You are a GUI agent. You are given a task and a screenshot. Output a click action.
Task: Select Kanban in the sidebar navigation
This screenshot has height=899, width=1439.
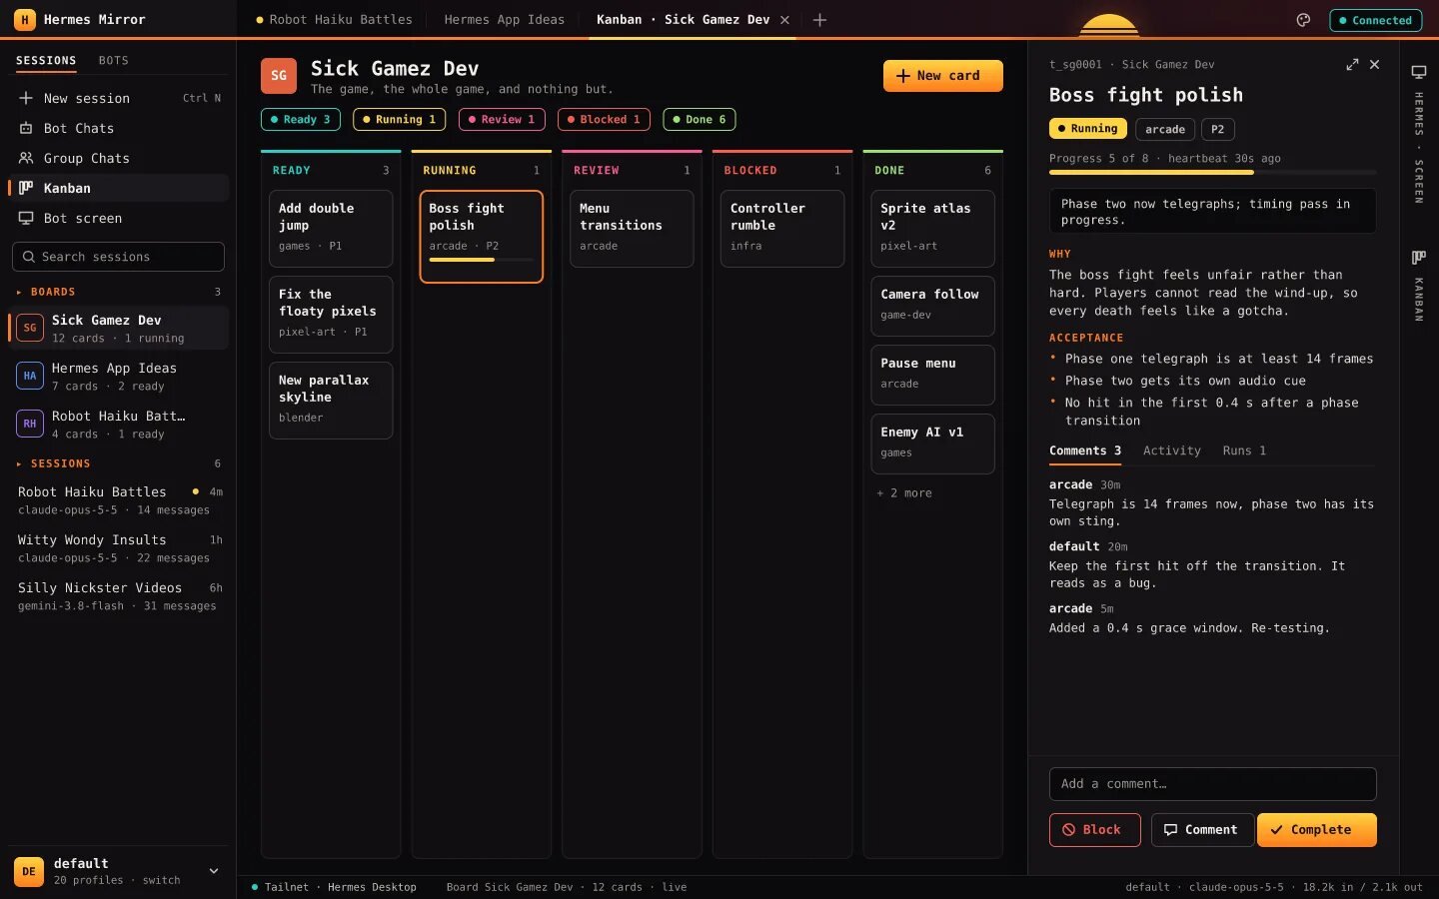click(119, 188)
